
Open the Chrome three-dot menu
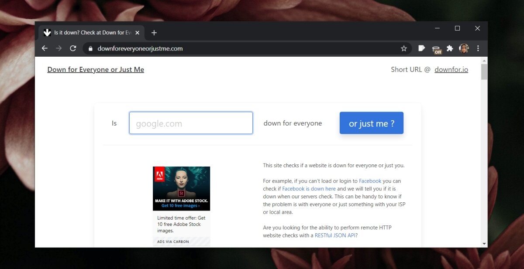tap(478, 48)
